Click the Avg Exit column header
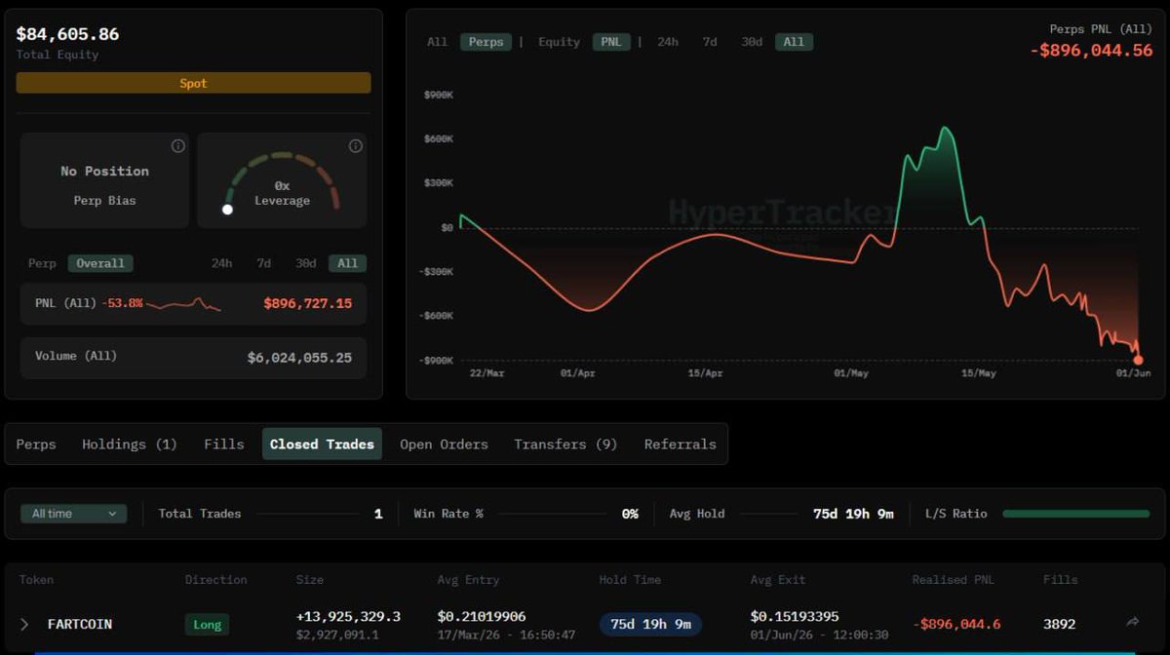The width and height of the screenshot is (1170, 655). [x=778, y=580]
